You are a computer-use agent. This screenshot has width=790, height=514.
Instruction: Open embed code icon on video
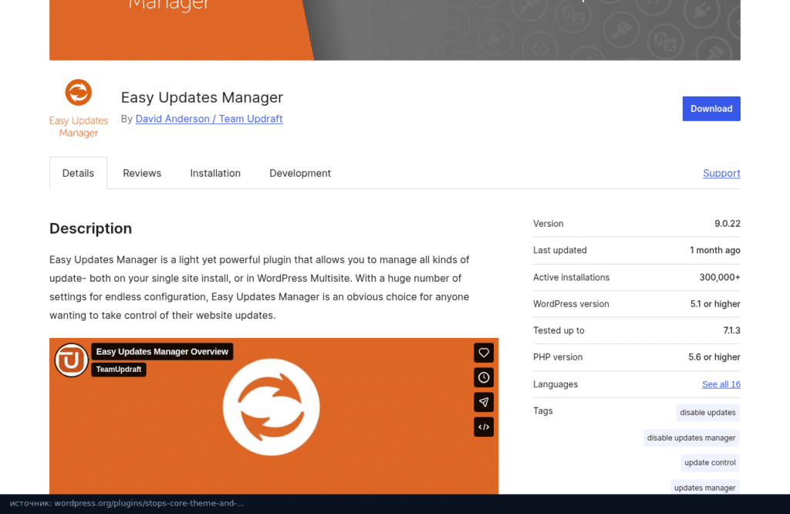(484, 427)
